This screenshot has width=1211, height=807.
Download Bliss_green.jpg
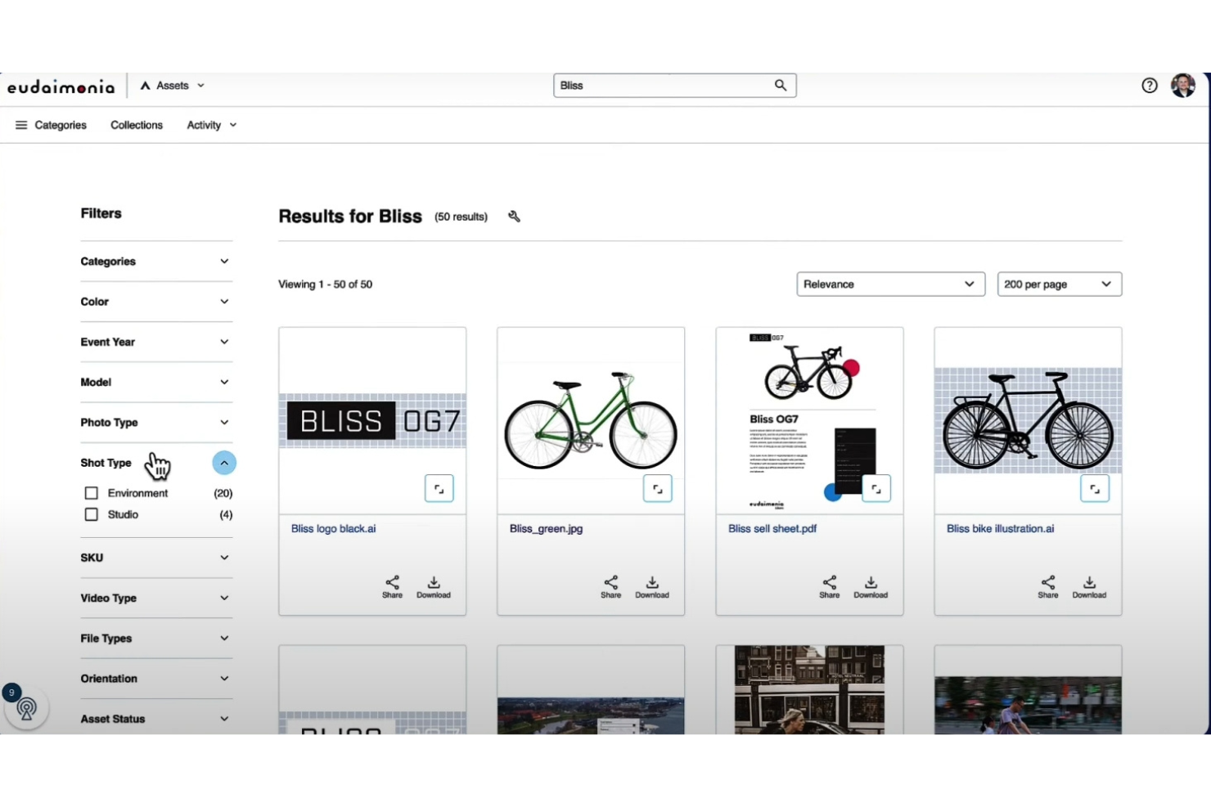(652, 587)
